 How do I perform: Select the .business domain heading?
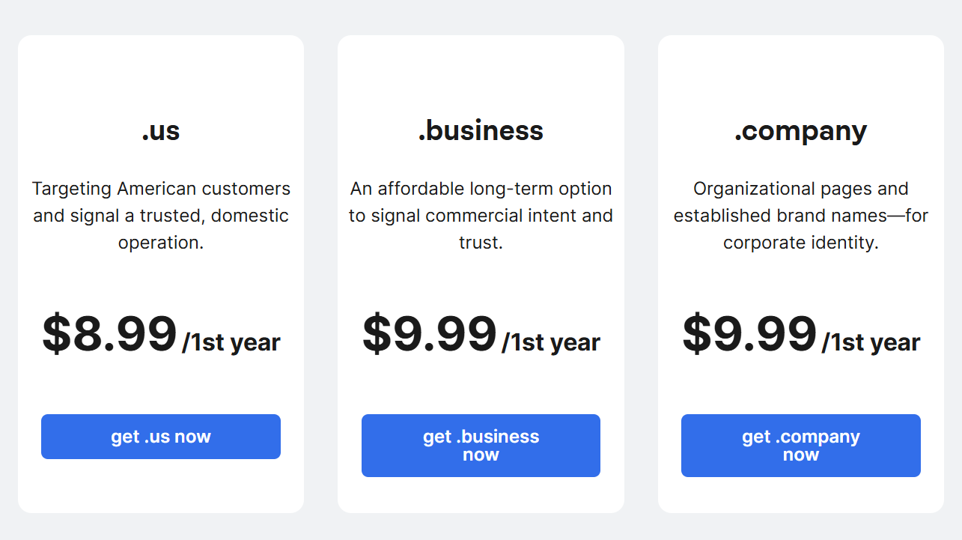coord(481,130)
